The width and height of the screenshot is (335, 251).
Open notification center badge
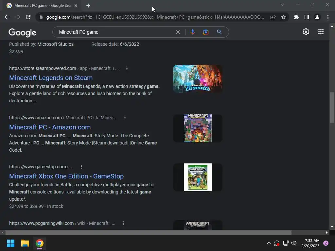coord(326,243)
